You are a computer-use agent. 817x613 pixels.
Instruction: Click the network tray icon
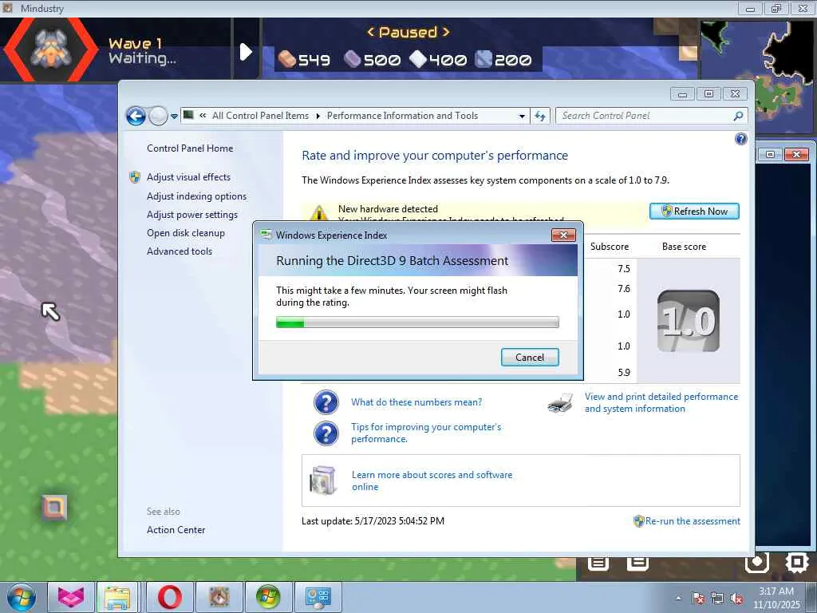coord(717,599)
